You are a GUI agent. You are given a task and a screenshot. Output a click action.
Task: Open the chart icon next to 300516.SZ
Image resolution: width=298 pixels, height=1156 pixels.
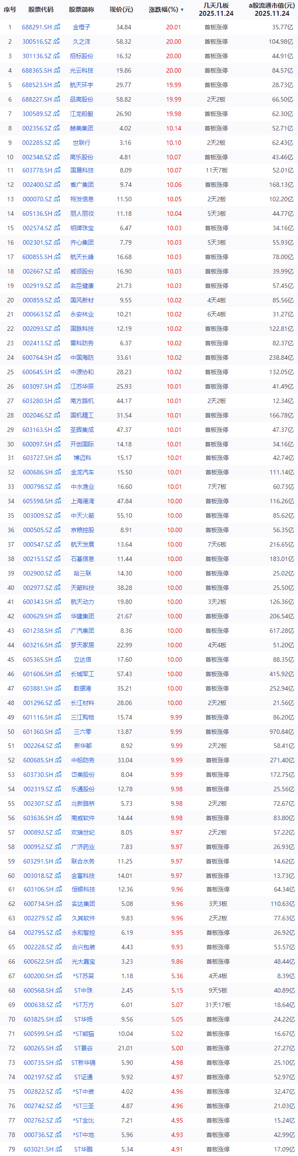(x=57, y=42)
